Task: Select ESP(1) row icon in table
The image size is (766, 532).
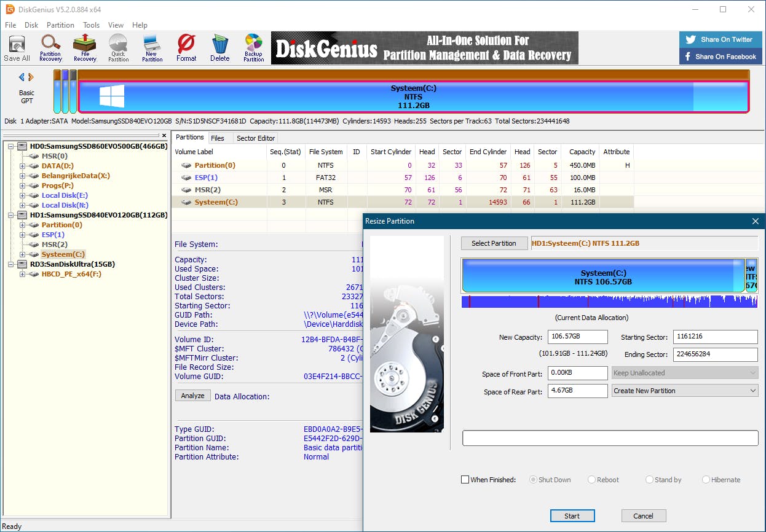Action: pos(186,178)
